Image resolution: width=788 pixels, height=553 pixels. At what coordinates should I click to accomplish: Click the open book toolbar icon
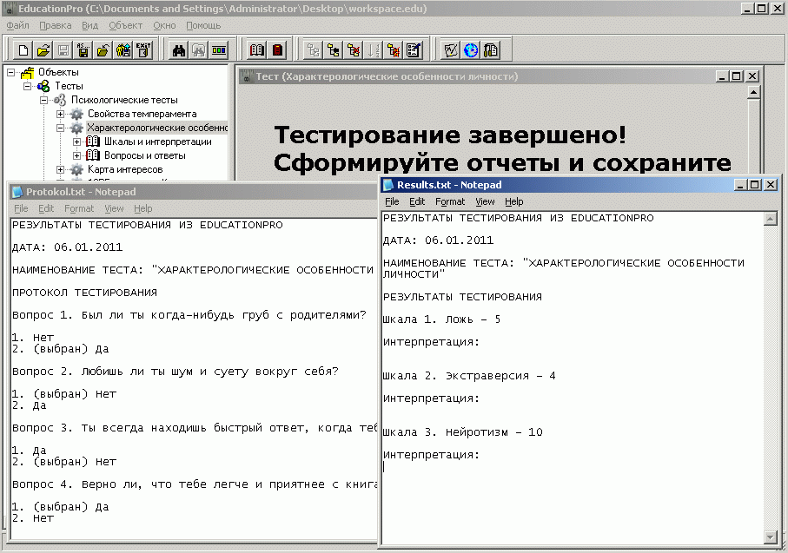(x=257, y=49)
